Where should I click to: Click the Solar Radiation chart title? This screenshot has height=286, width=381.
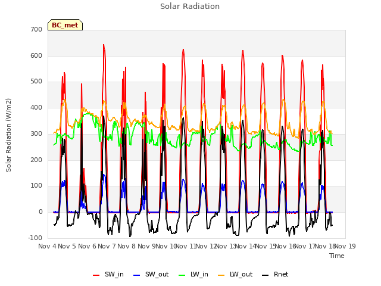tap(190, 7)
